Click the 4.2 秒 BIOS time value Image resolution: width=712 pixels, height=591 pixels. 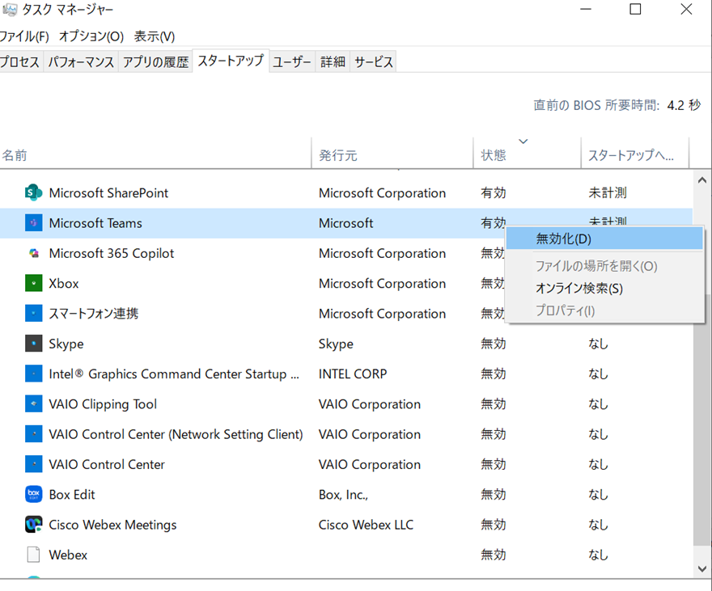click(x=684, y=105)
